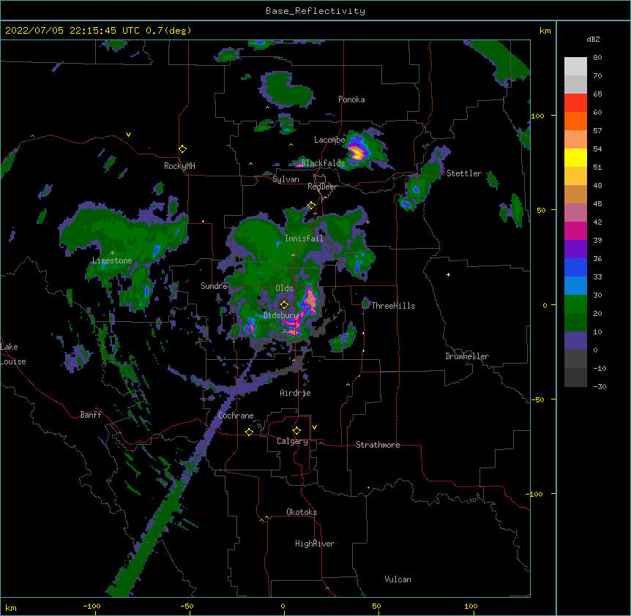The image size is (631, 616).
Task: Click the Lake Louise label
Action: [13, 354]
